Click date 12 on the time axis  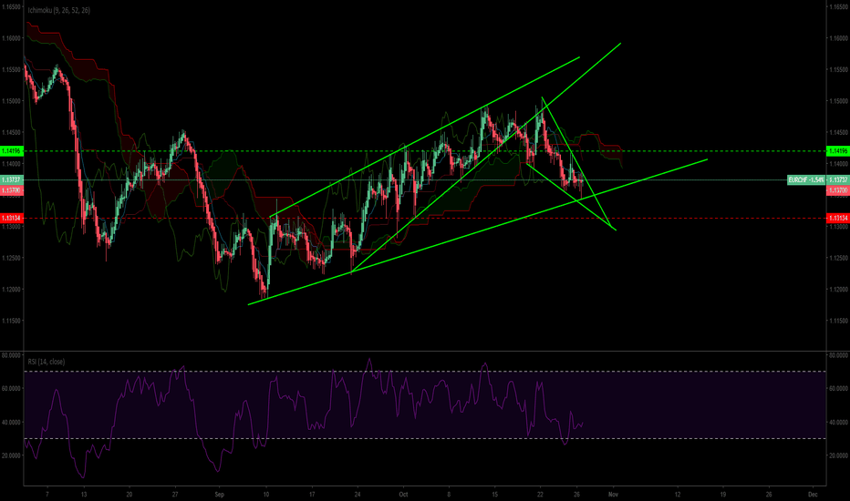point(678,494)
